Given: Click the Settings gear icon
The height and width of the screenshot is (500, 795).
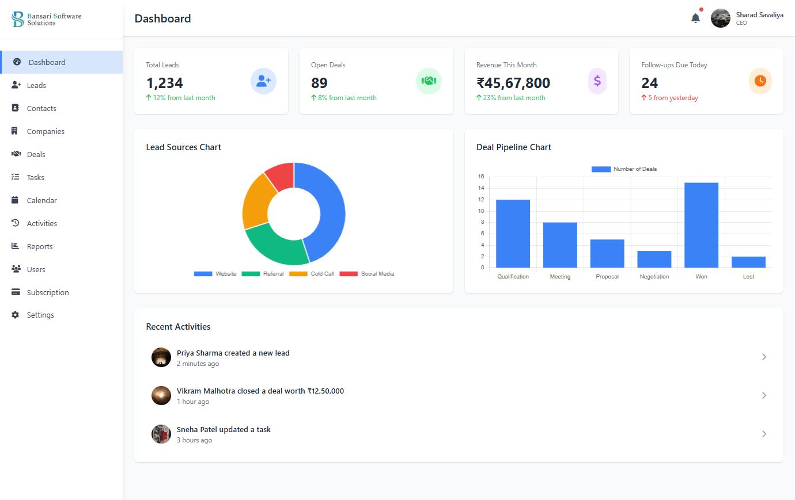Looking at the screenshot, I should click(16, 315).
